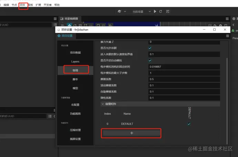
Task: Click the list icon beside assets search
Action: (x=50, y=116)
